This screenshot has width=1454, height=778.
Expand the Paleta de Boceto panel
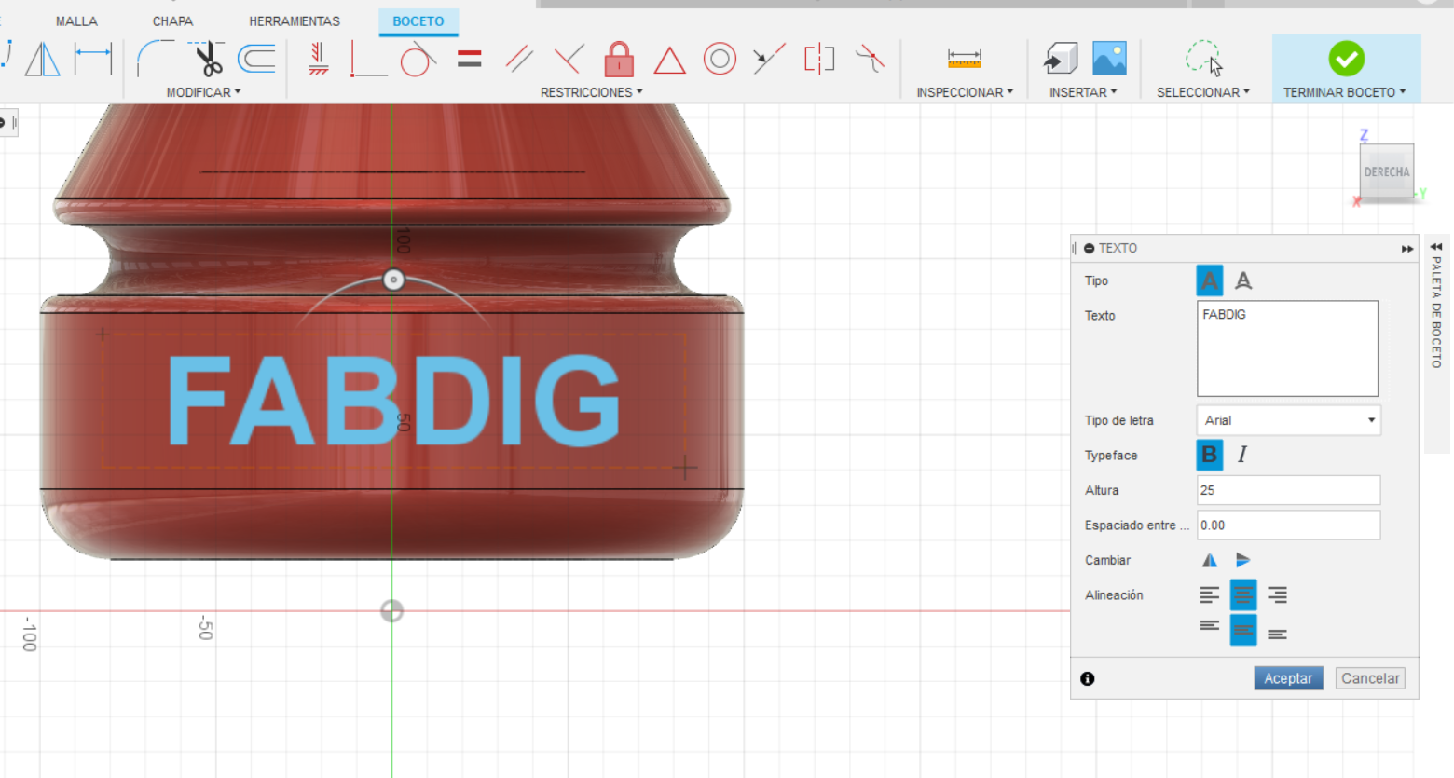tap(1436, 247)
